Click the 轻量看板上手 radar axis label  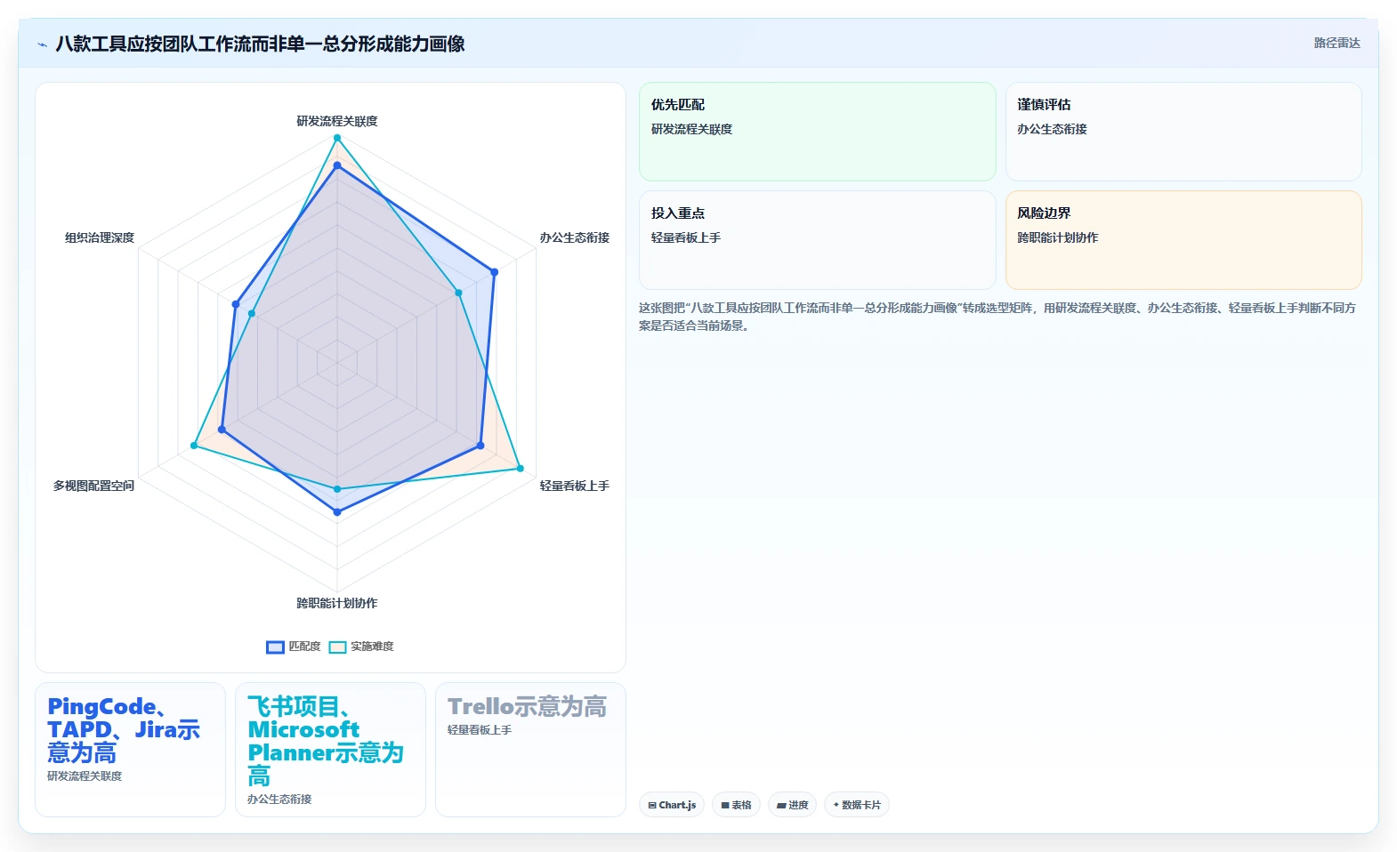574,486
